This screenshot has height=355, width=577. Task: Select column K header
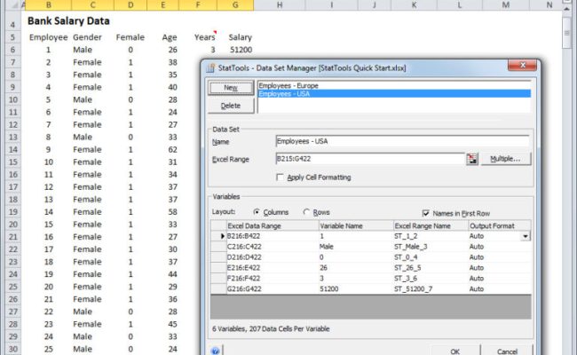(414, 4)
